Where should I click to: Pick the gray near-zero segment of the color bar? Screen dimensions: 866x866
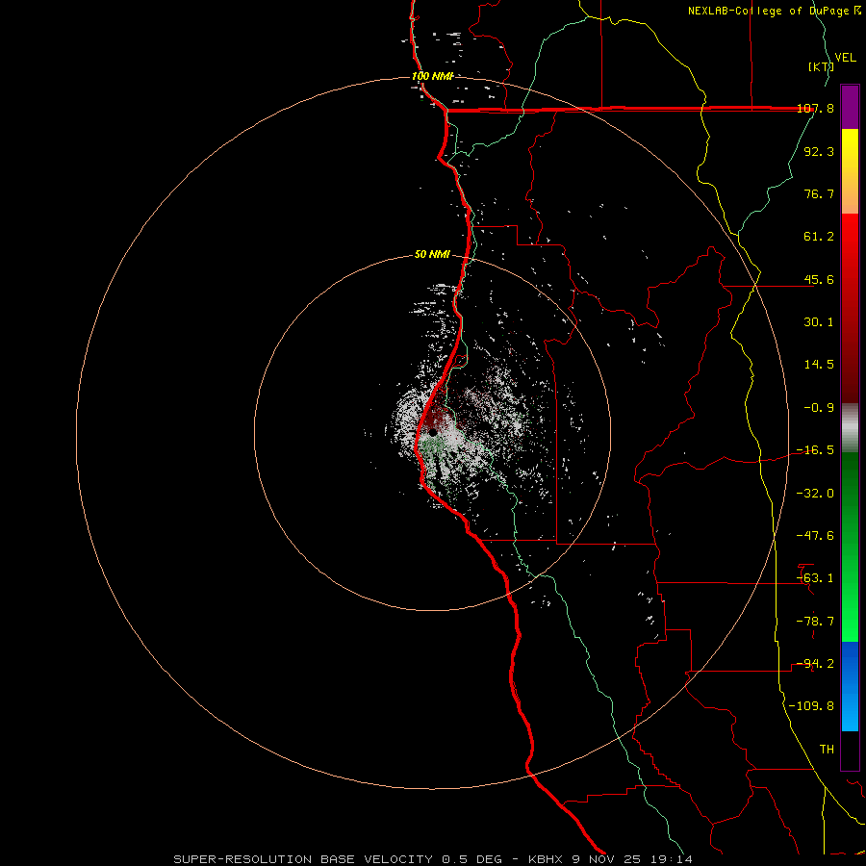pos(850,426)
